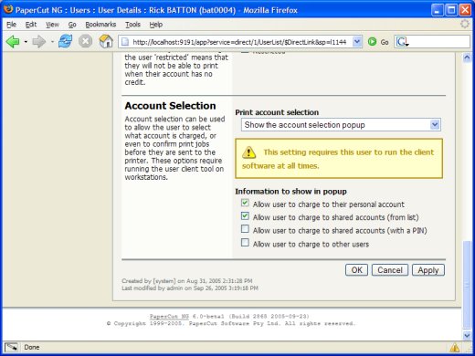Image resolution: width=475 pixels, height=356 pixels.
Task: Open the Home page icon
Action: pos(106,41)
